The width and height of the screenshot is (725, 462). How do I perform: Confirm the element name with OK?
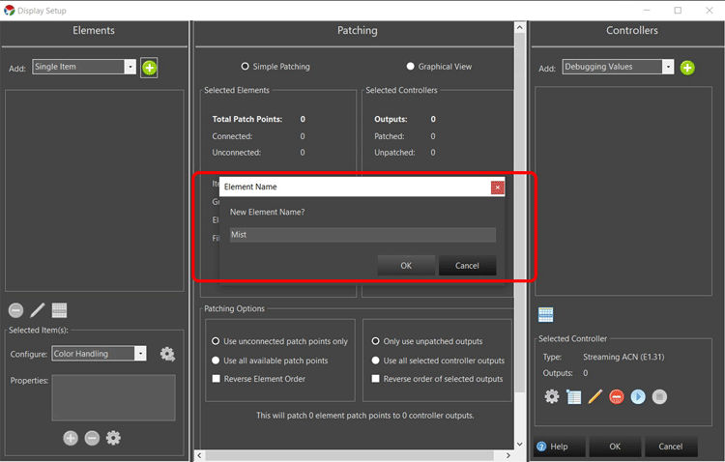pyautogui.click(x=405, y=266)
